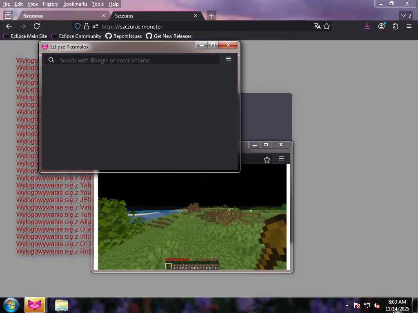This screenshot has width=418, height=313.
Task: Click the text "Wylogowywanie się z Yah"
Action: click(53, 185)
